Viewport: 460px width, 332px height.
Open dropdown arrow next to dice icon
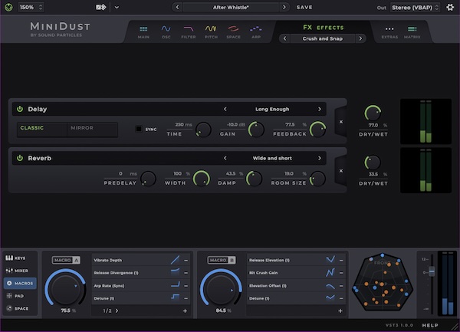point(117,8)
